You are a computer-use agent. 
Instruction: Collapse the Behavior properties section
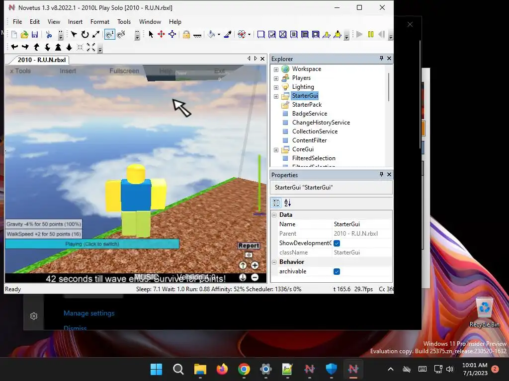coord(274,262)
